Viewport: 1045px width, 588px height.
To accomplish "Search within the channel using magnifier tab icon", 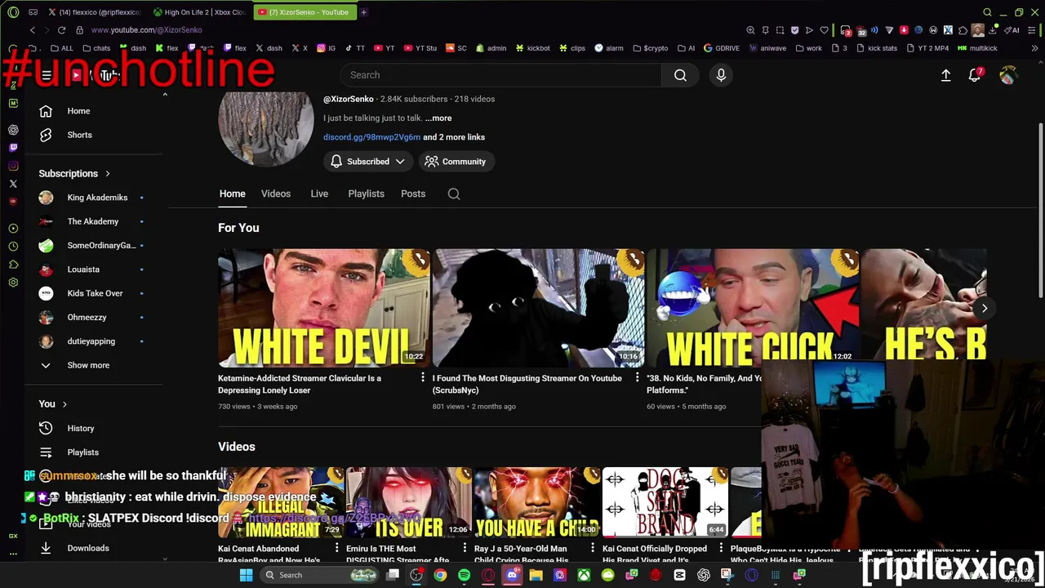I will click(454, 194).
